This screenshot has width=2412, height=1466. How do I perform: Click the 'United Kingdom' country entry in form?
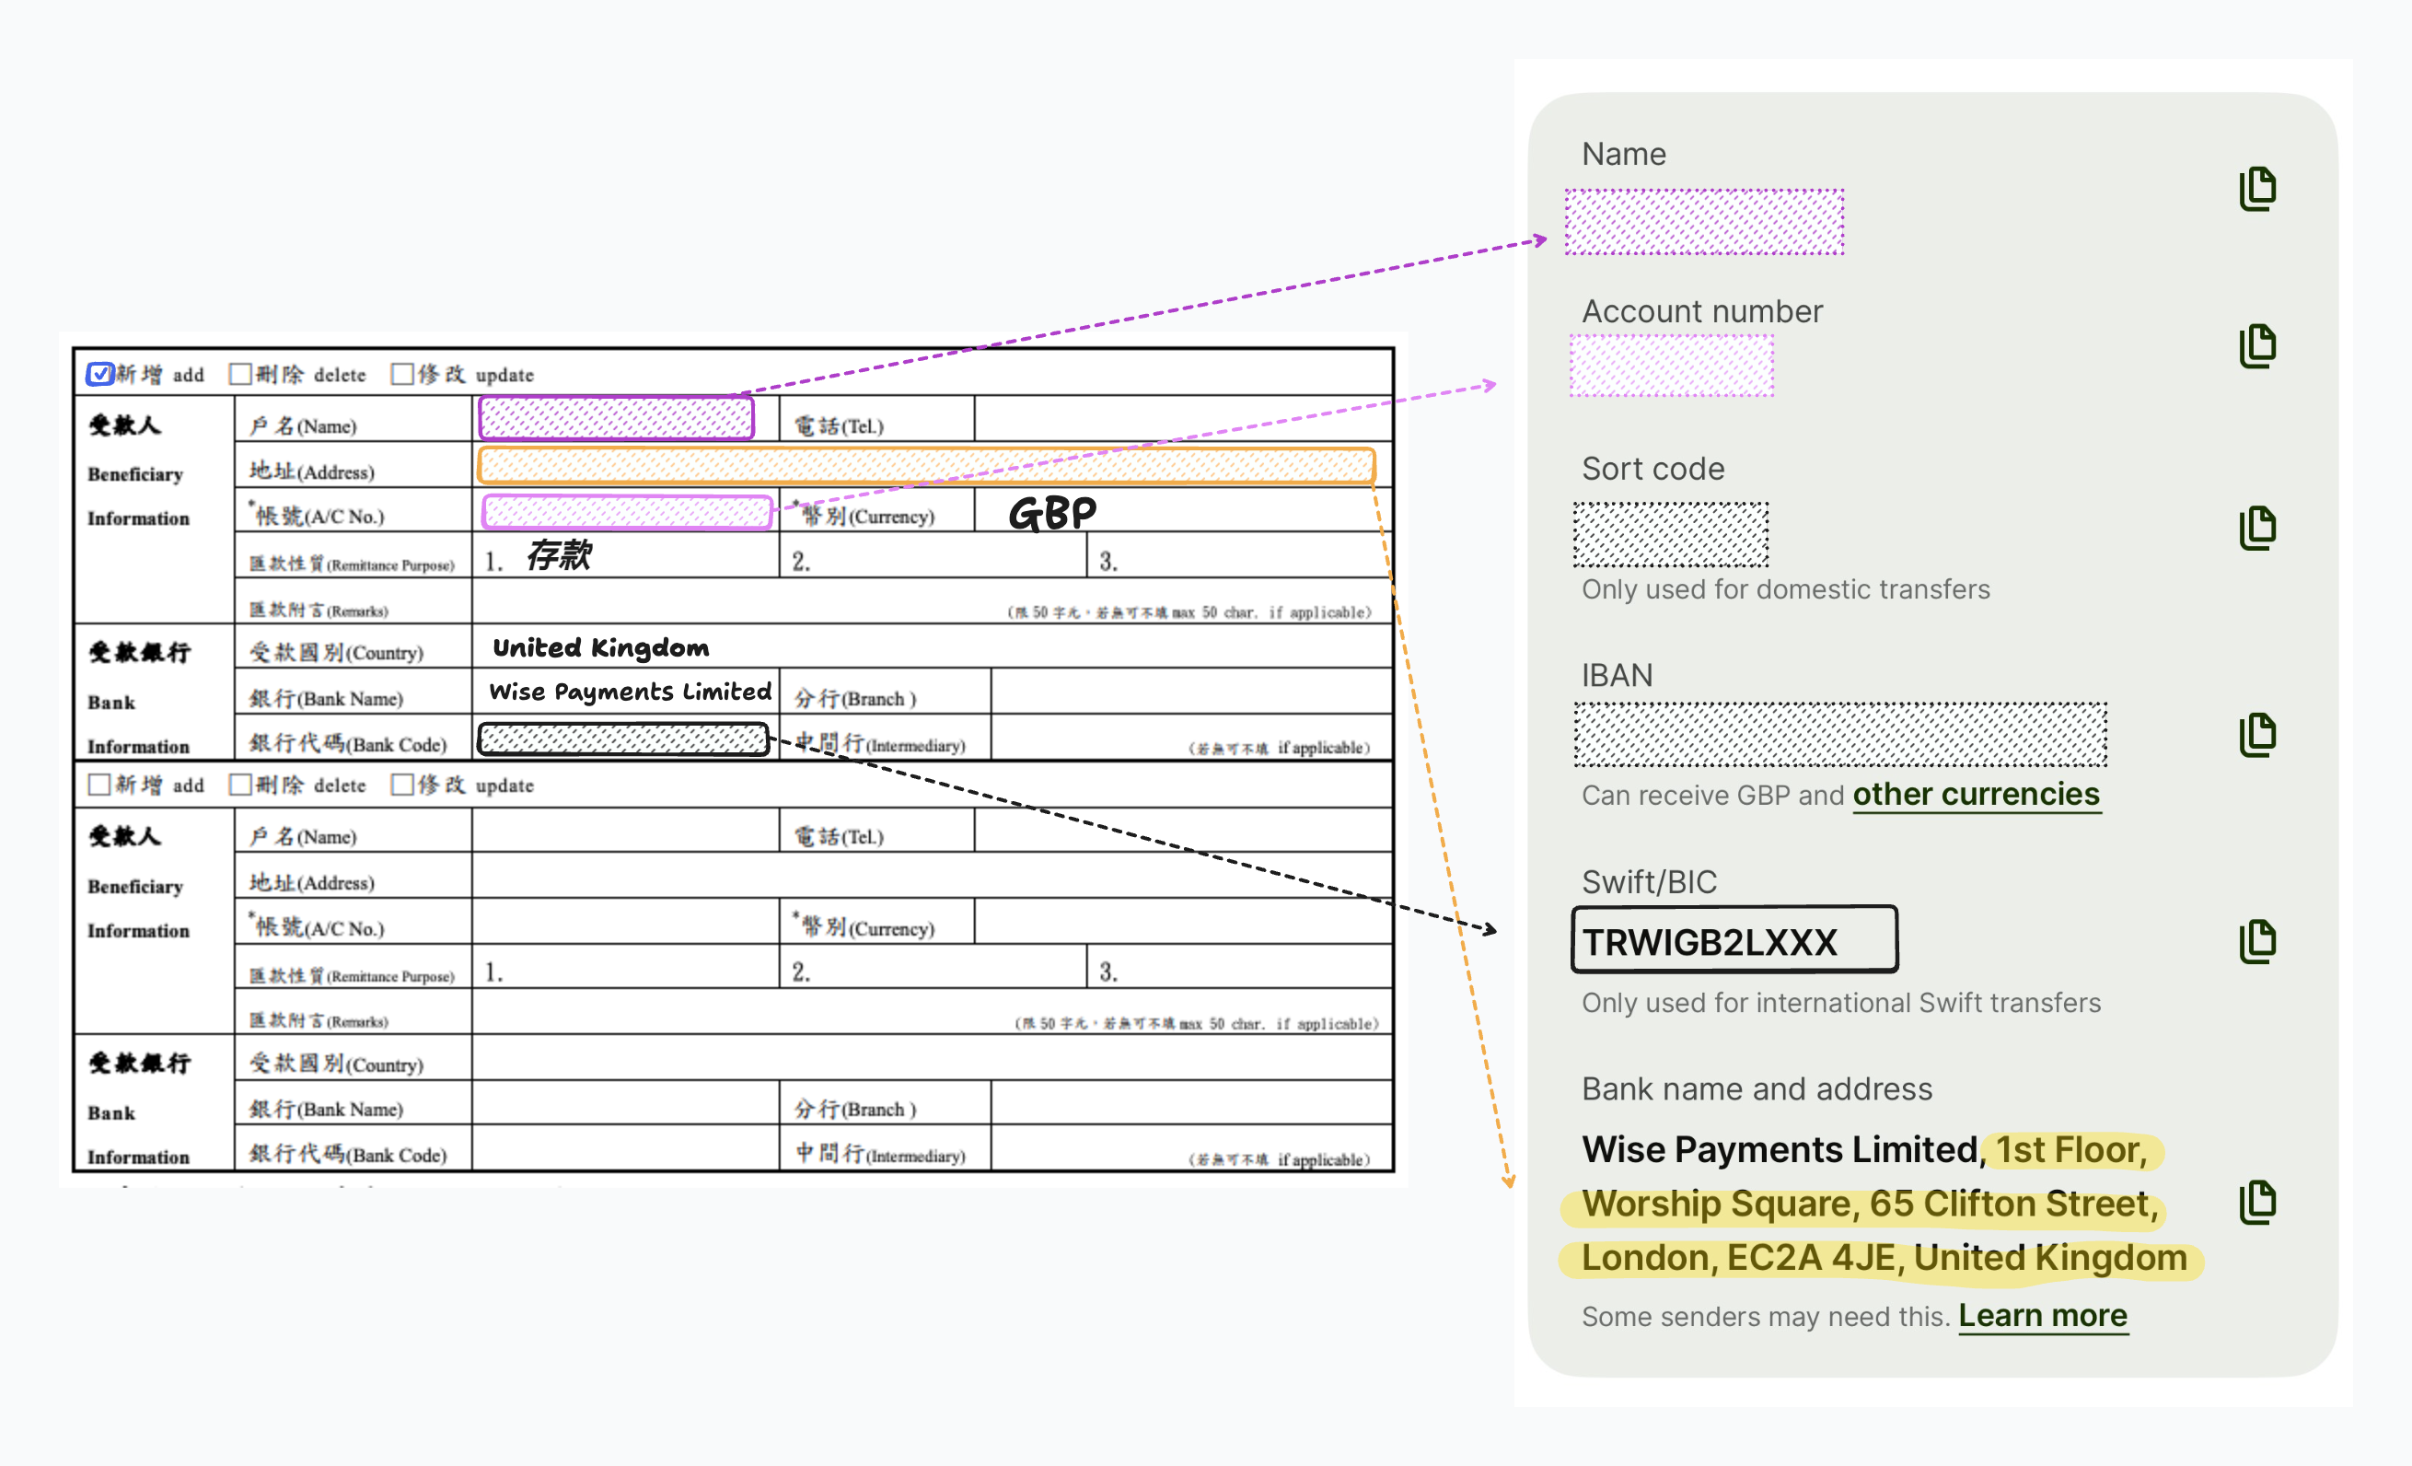(x=601, y=647)
